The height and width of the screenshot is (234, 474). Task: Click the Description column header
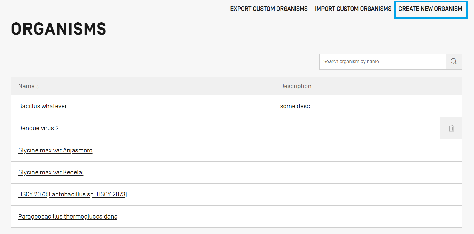point(295,86)
